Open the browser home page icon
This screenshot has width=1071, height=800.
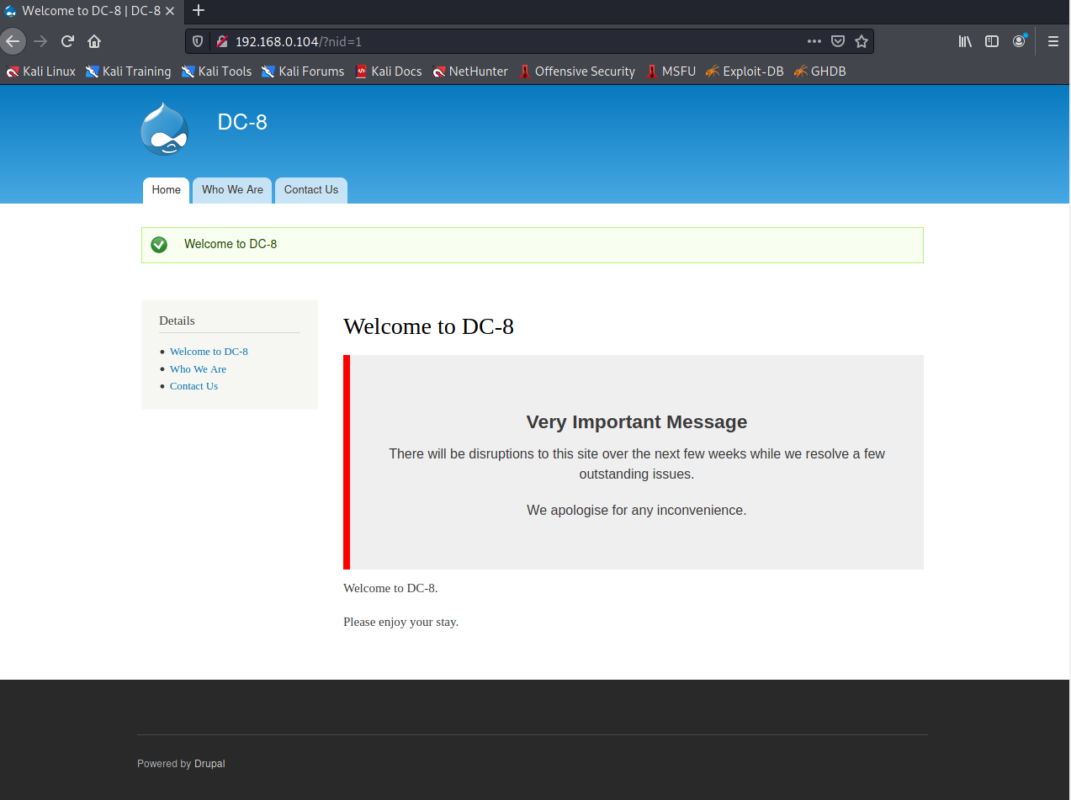coord(94,40)
